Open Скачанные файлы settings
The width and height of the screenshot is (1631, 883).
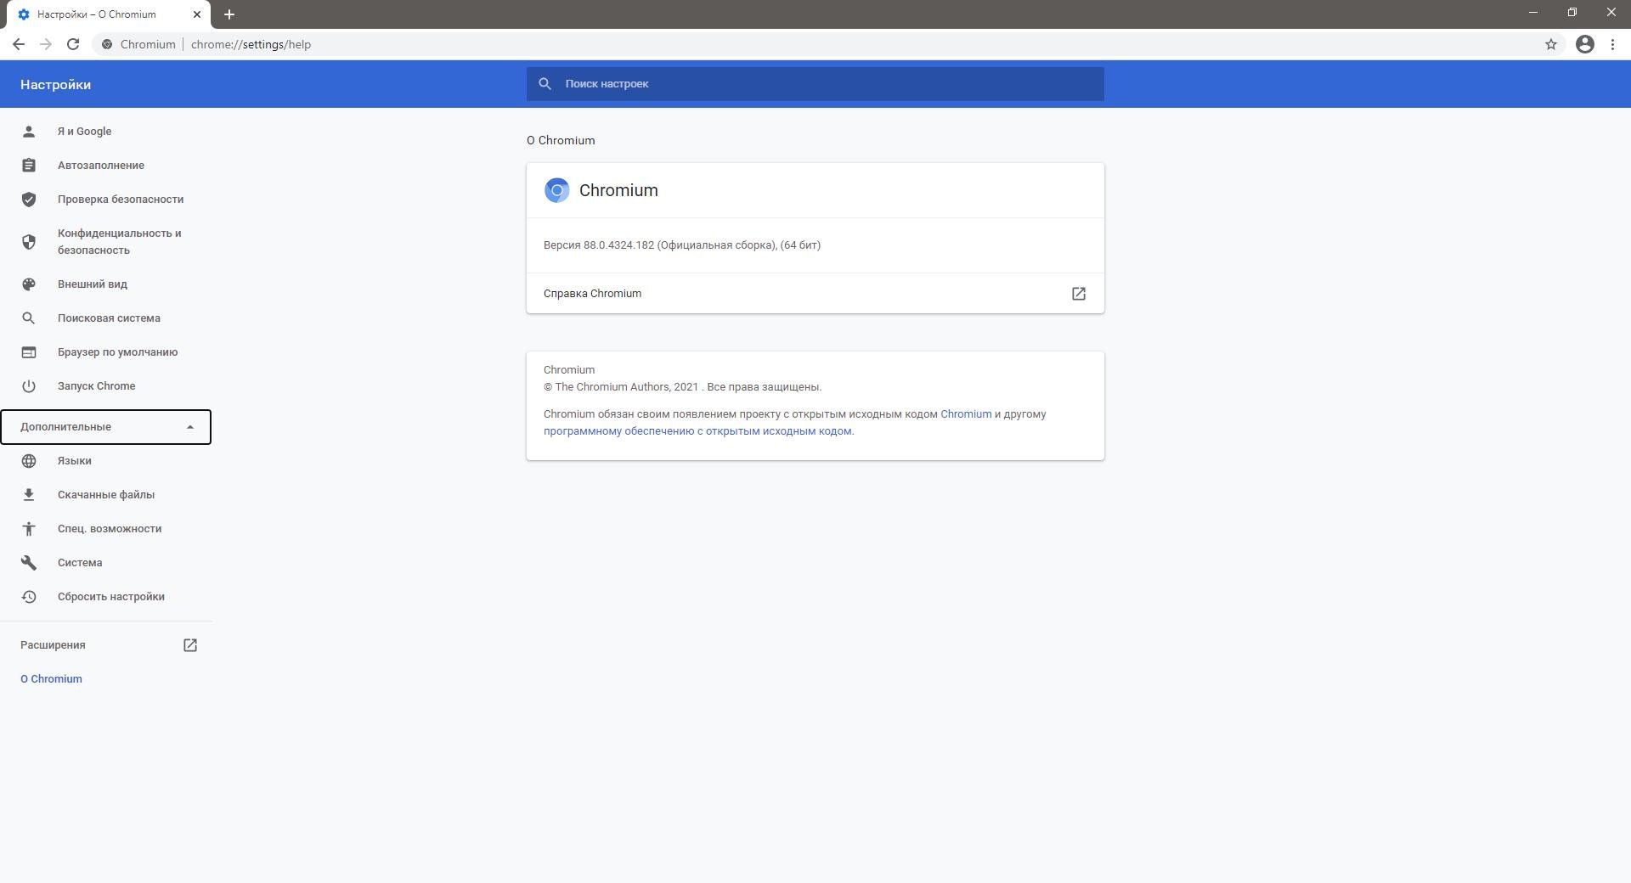106,494
